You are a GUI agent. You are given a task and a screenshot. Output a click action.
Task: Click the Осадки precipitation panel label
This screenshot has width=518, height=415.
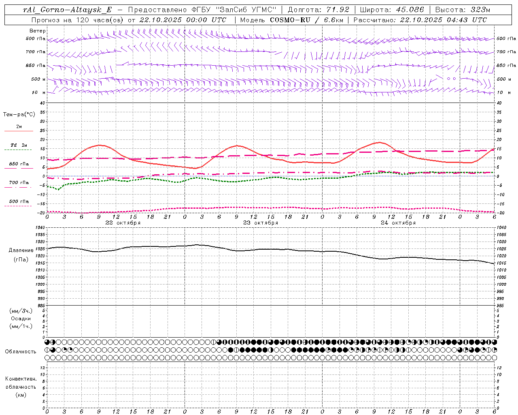click(x=21, y=319)
